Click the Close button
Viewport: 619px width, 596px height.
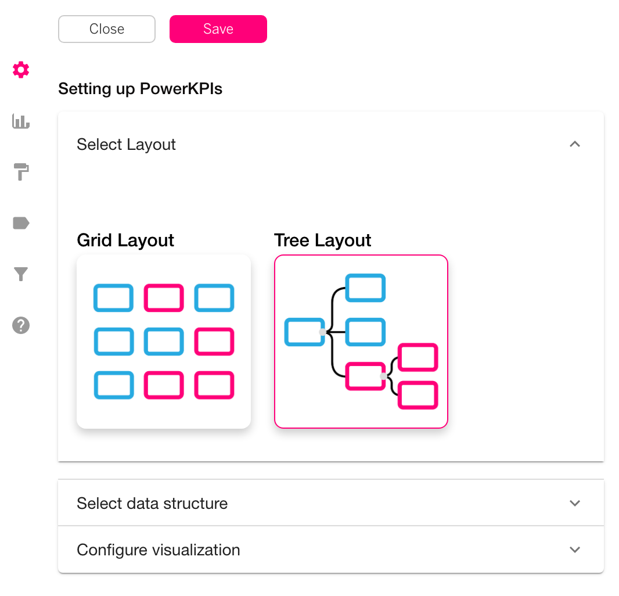pos(107,29)
